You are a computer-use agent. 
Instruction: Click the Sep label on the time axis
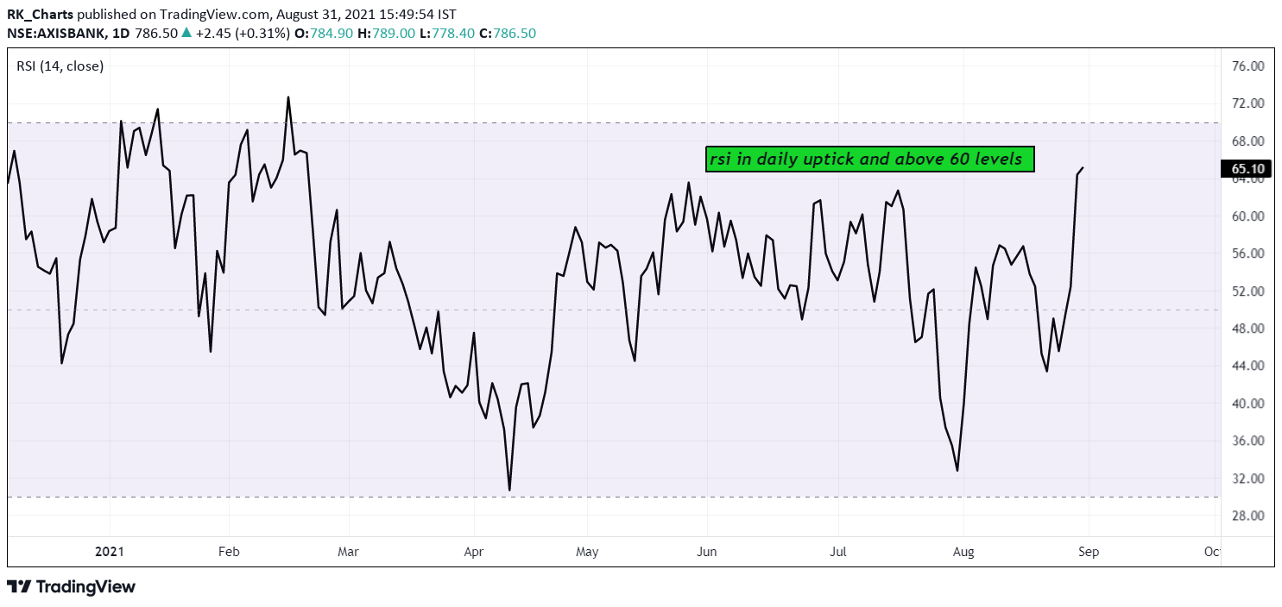tap(1089, 551)
